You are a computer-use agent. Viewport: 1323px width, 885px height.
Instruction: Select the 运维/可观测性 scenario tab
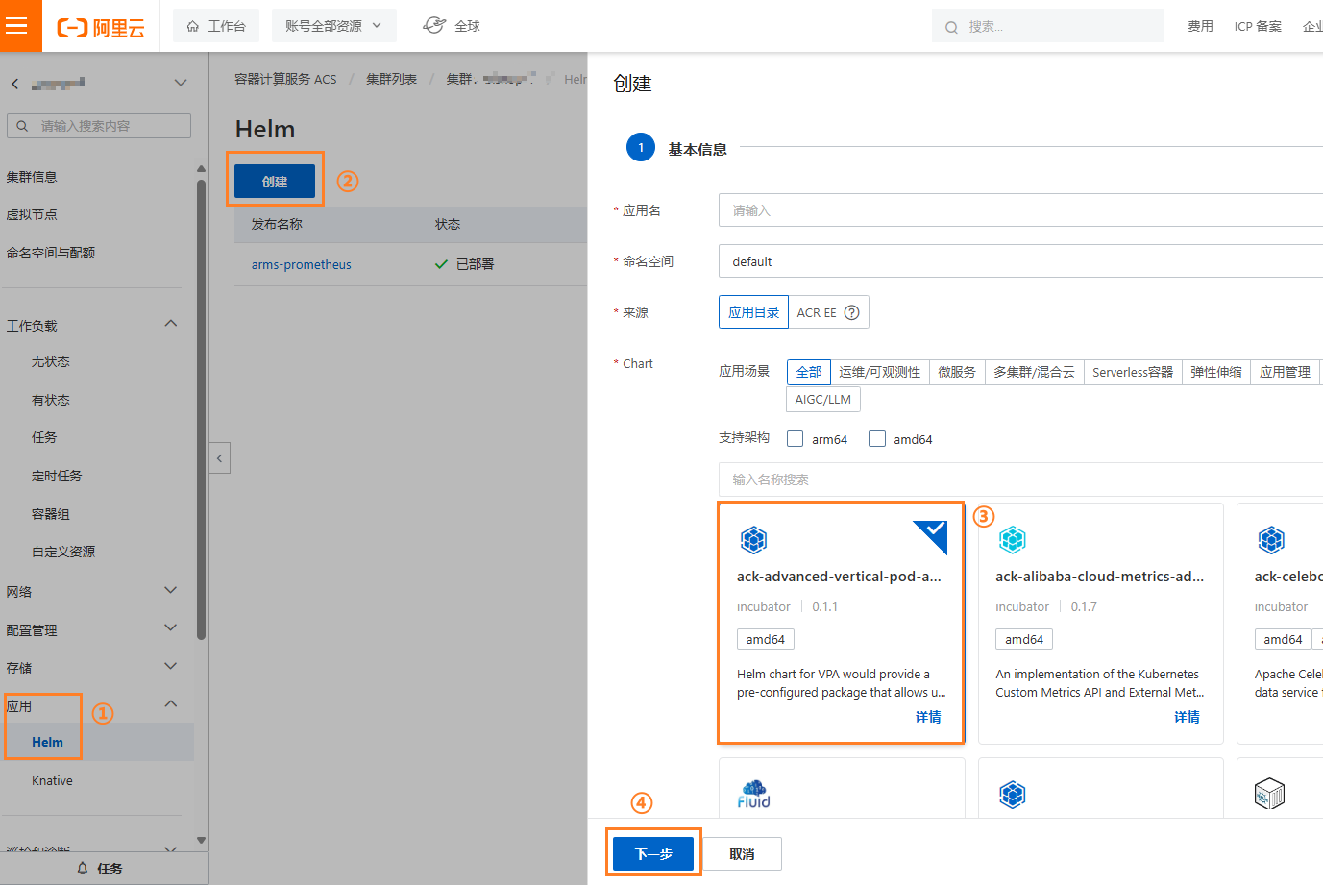(x=879, y=372)
